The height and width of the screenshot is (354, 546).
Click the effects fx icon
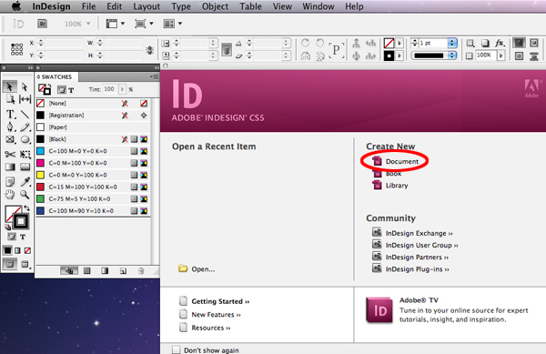tap(500, 43)
